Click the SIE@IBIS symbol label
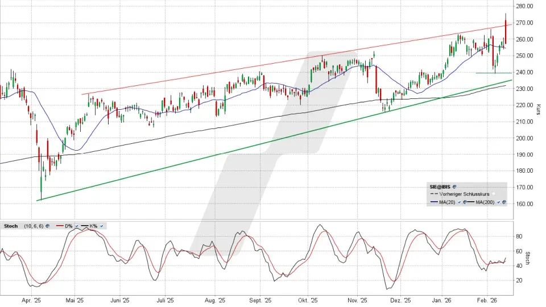This screenshot has width=546, height=307. [x=440, y=187]
